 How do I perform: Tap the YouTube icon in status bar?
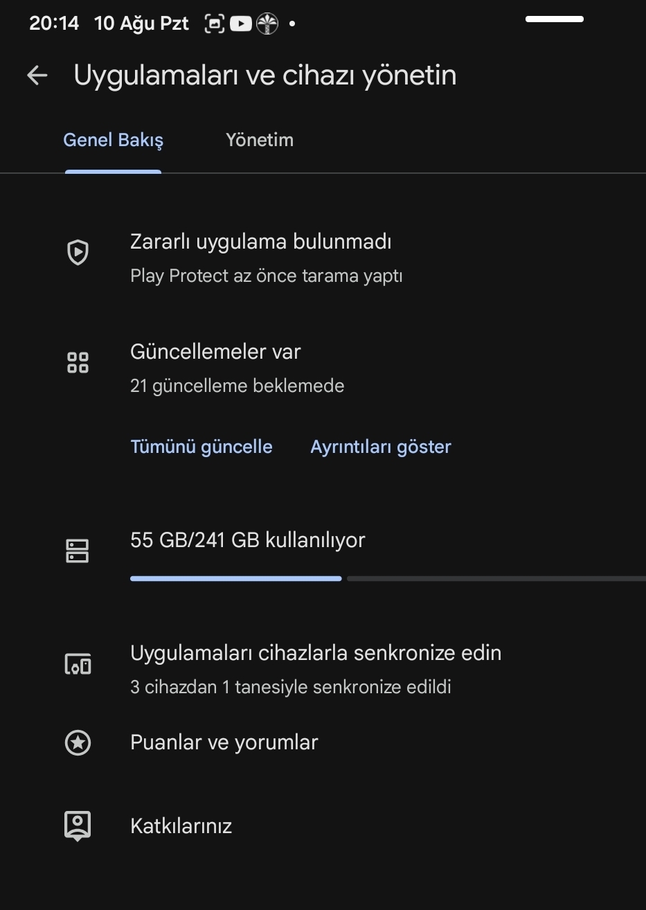click(240, 24)
